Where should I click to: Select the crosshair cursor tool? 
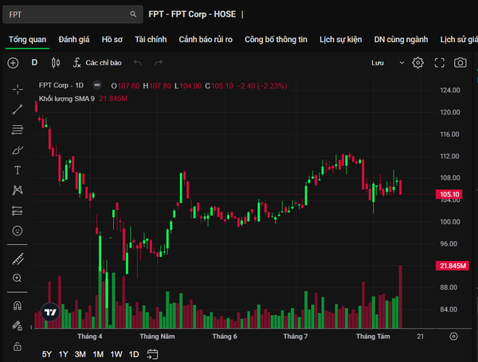coord(18,89)
